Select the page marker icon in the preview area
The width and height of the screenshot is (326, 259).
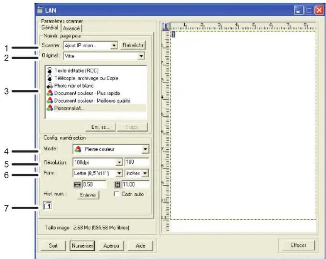click(x=173, y=34)
